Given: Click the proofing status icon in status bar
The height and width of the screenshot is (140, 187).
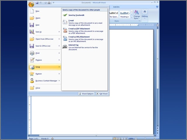Looking at the screenshot, I should pyautogui.click(x=52, y=139).
